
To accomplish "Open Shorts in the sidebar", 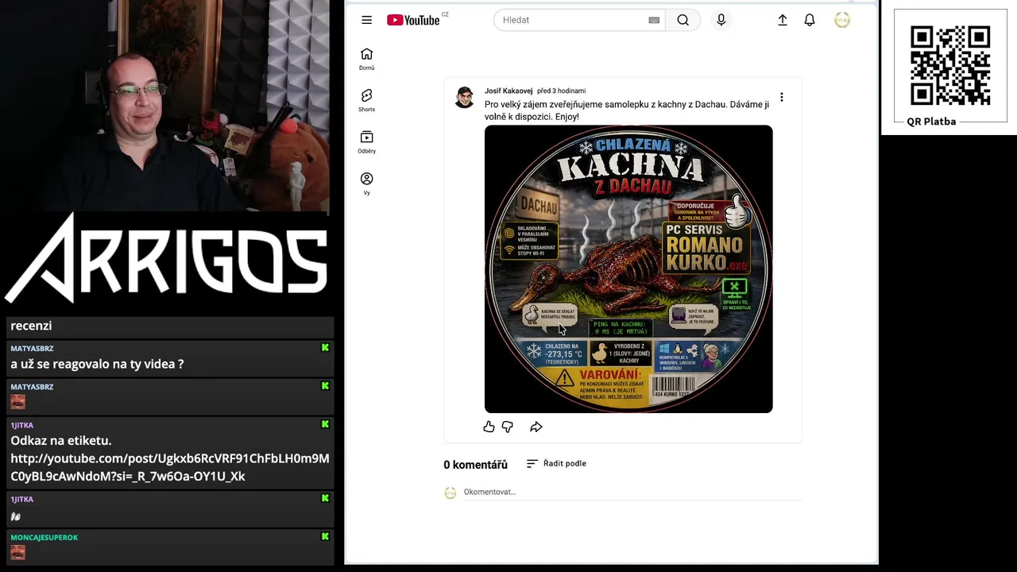I will click(366, 100).
